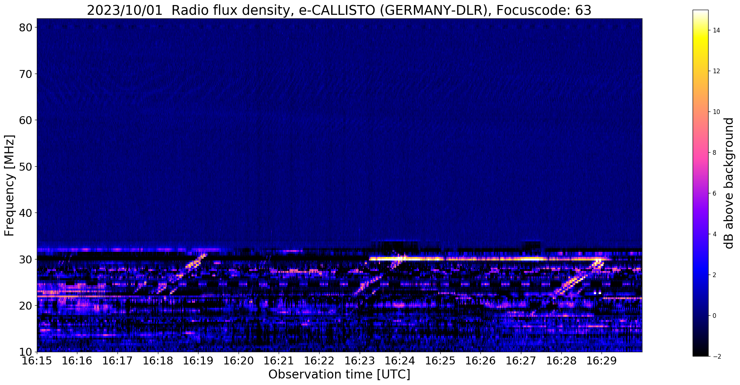Click the 16:15 time tick label
The height and width of the screenshot is (385, 740).
click(x=37, y=361)
